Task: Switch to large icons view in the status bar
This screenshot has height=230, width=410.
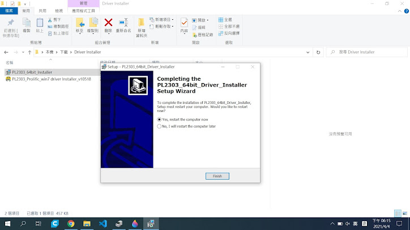Action: point(405,213)
